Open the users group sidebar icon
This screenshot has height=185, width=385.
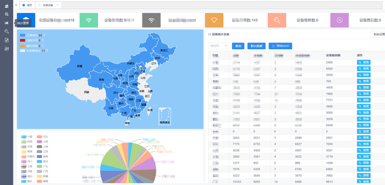click(7, 6)
